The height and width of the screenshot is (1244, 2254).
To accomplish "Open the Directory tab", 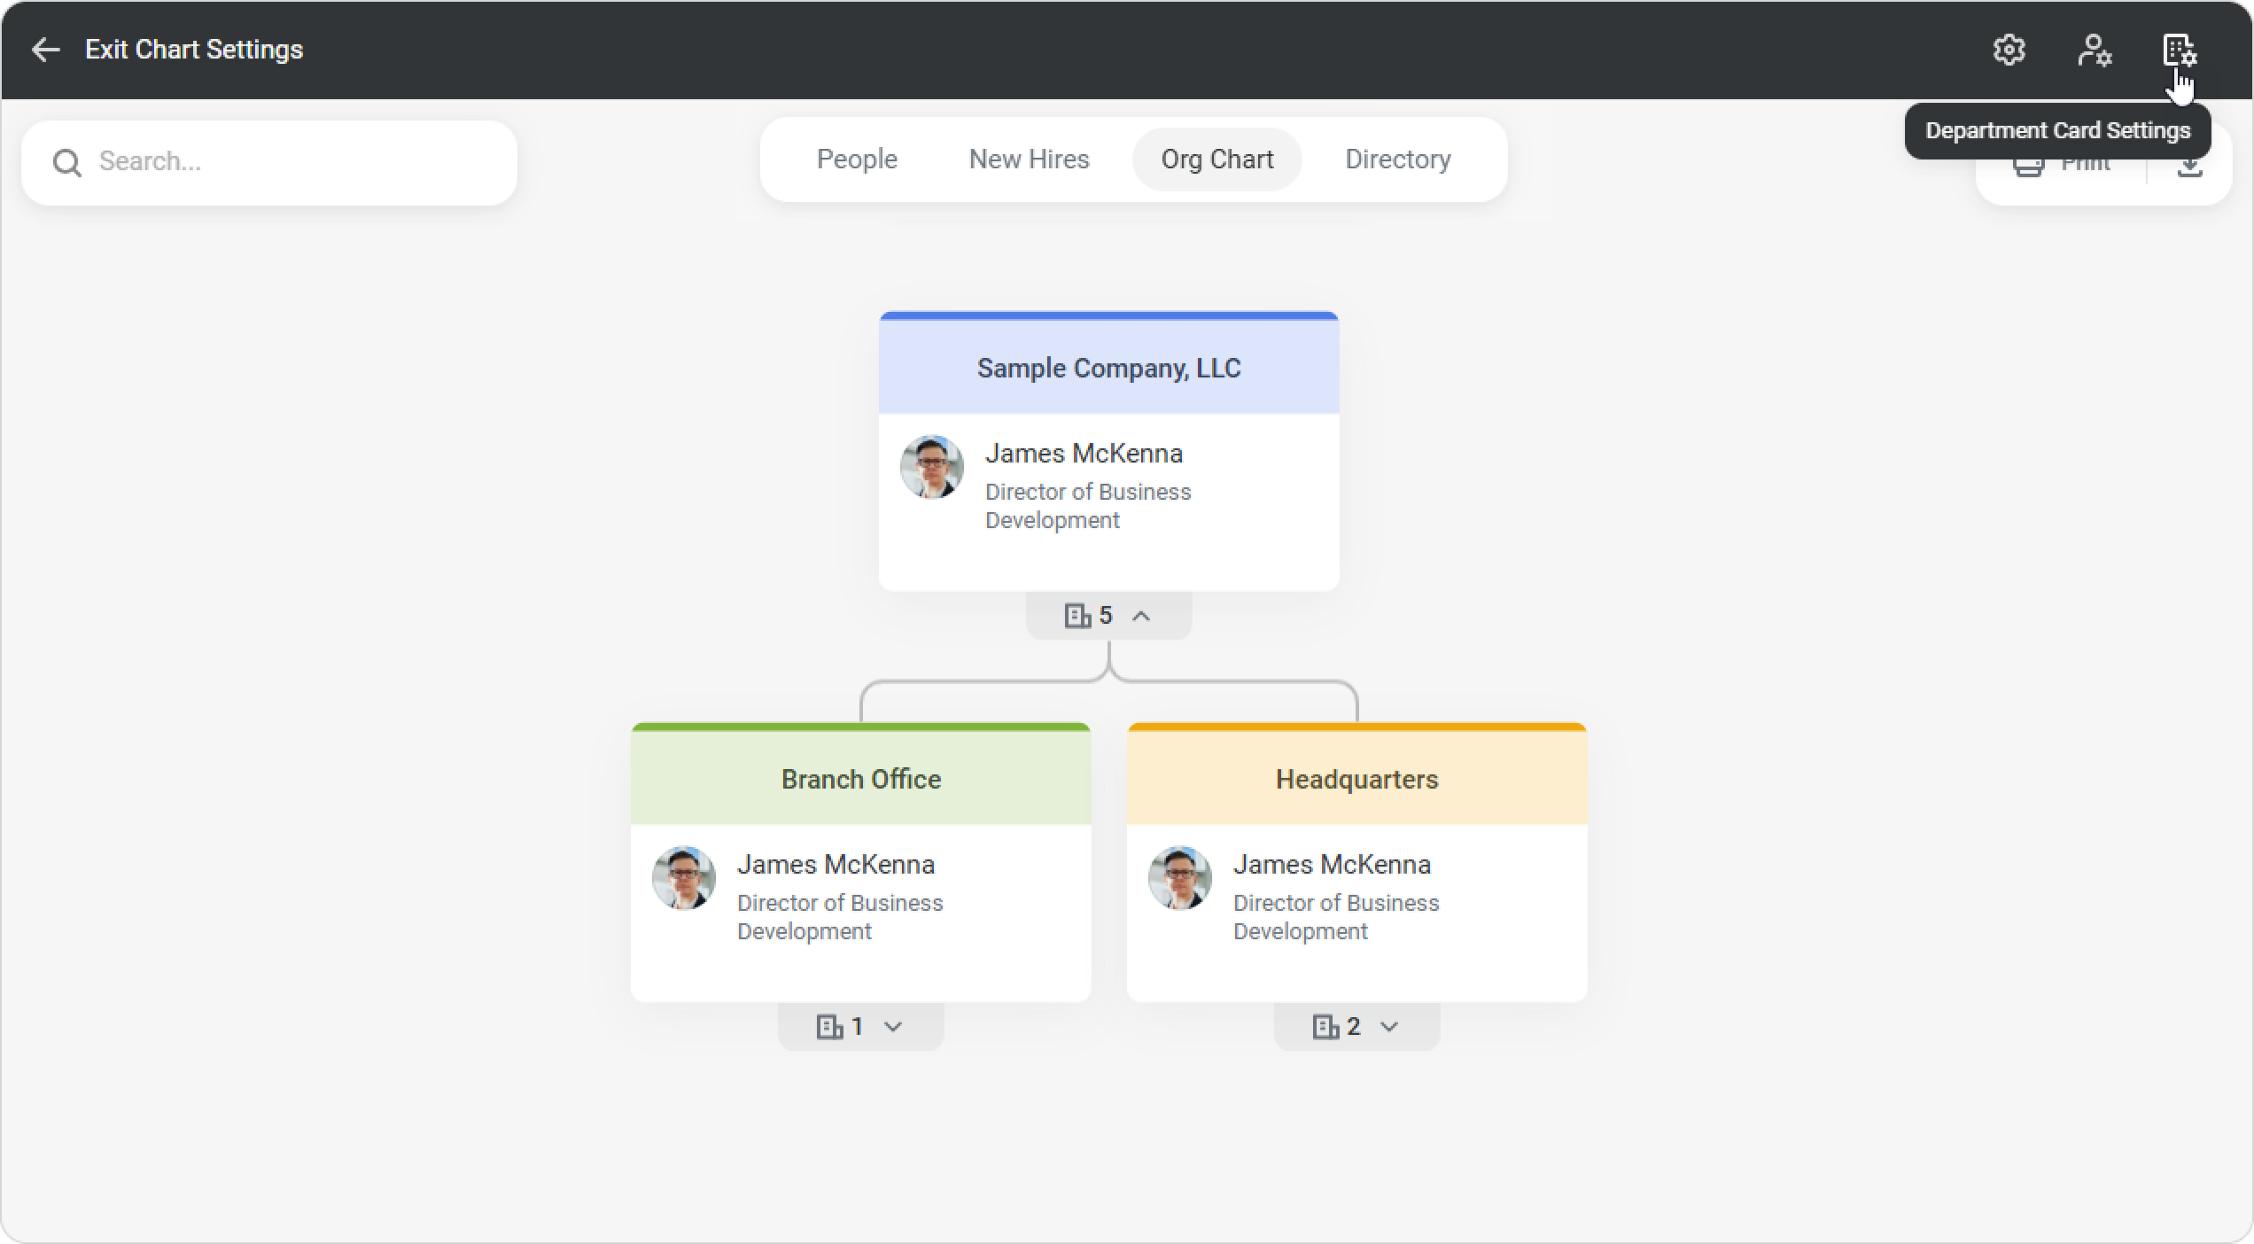I will tap(1397, 159).
